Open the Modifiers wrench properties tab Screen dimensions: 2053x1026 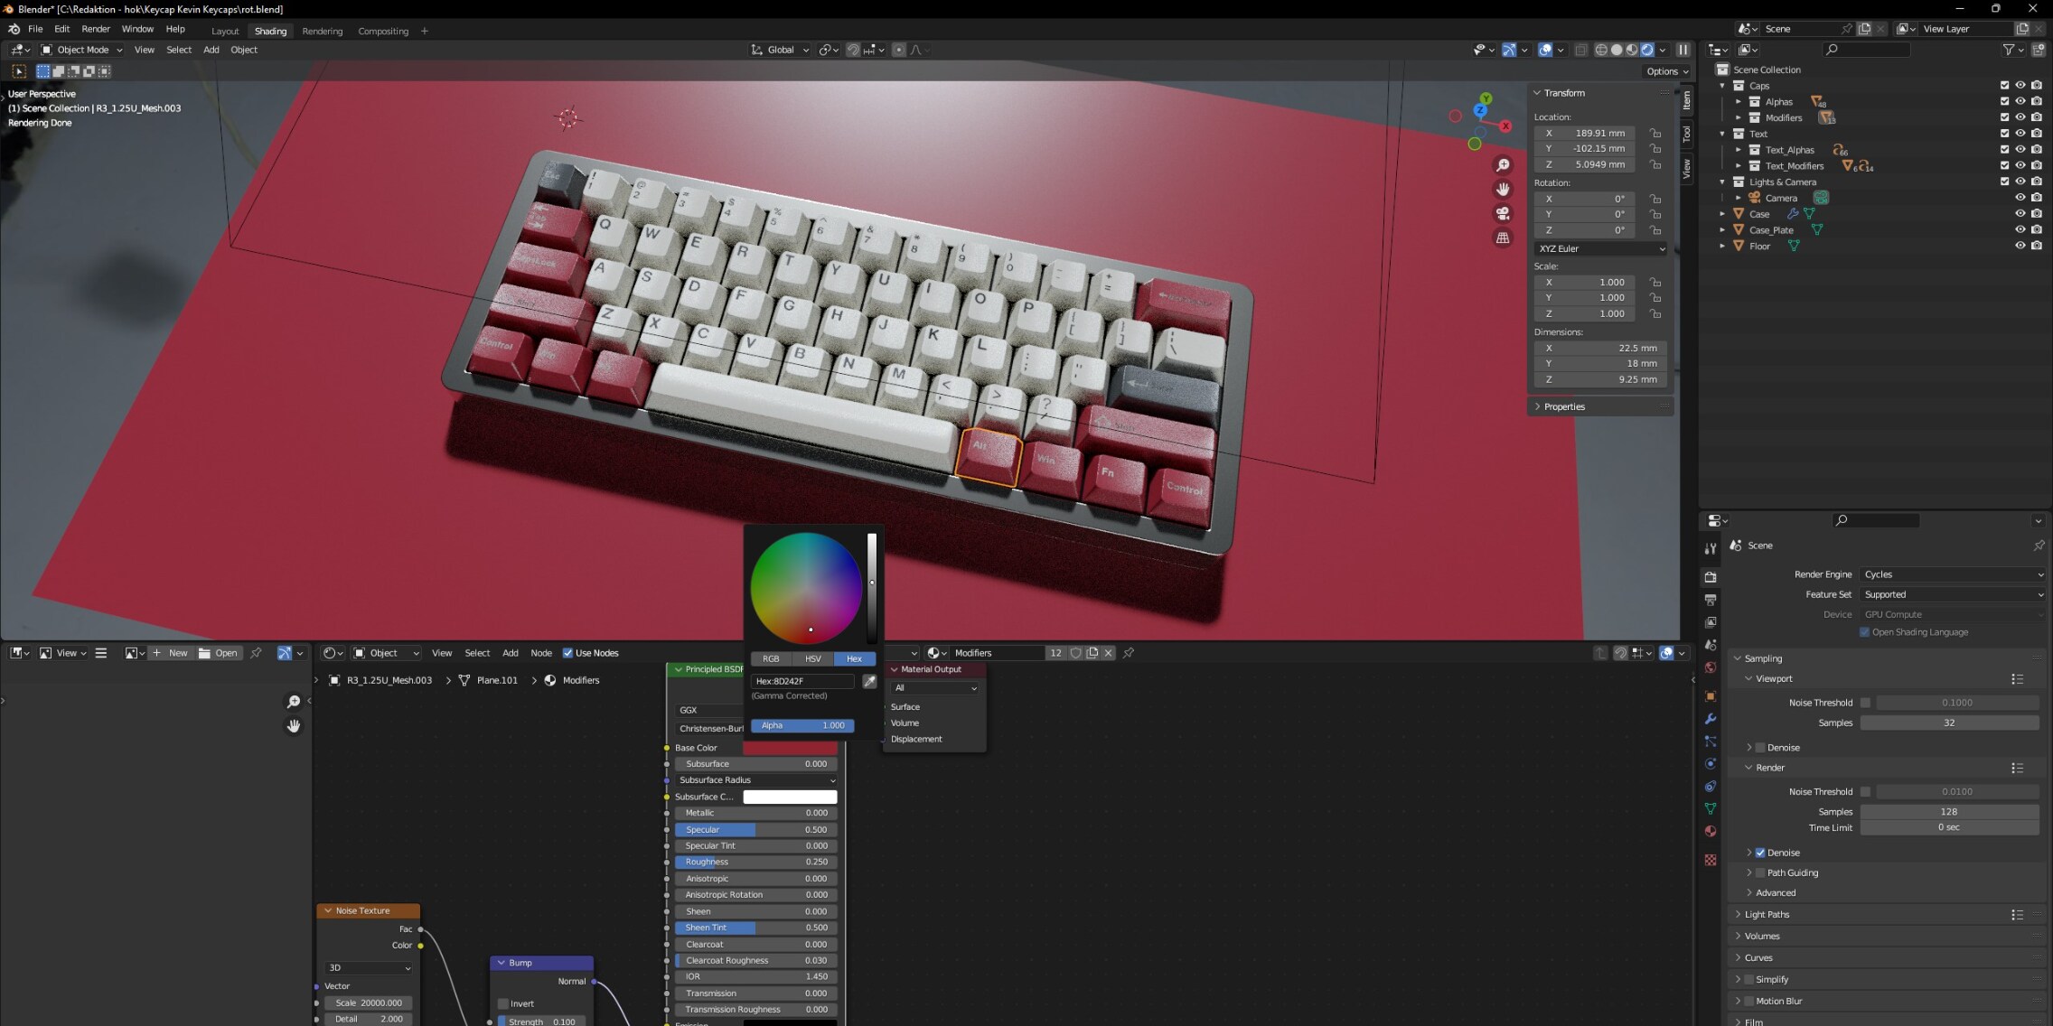[x=1711, y=719]
